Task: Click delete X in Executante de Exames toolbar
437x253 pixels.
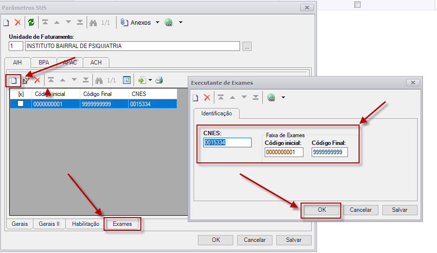Action: click(x=207, y=97)
